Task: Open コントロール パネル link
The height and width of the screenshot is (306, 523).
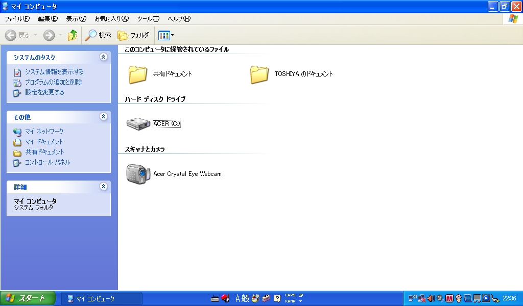Action: tap(47, 163)
